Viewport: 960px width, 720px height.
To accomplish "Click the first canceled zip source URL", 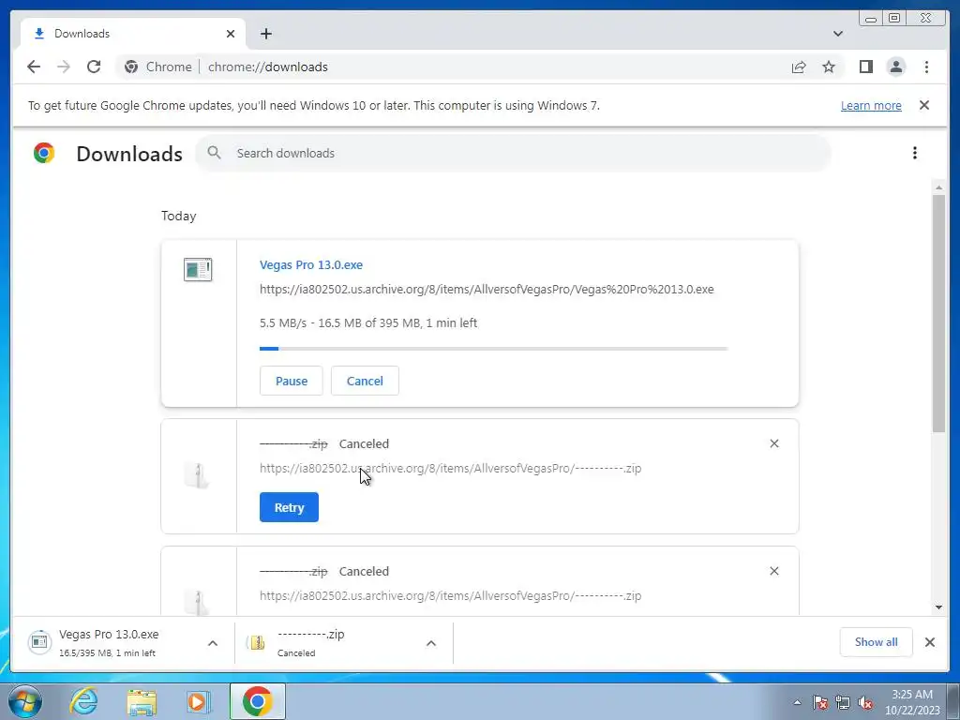I will click(x=451, y=469).
